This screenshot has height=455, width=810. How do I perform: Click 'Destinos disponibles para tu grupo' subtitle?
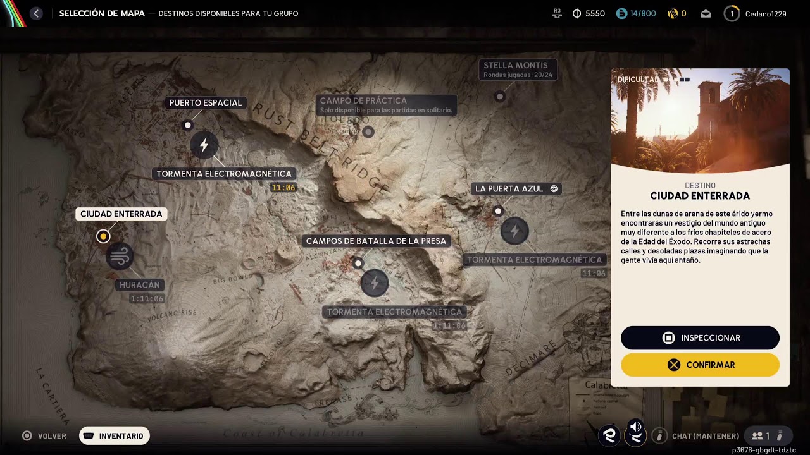point(228,13)
